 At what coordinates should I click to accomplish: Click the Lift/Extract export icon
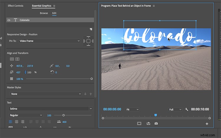click(148, 123)
